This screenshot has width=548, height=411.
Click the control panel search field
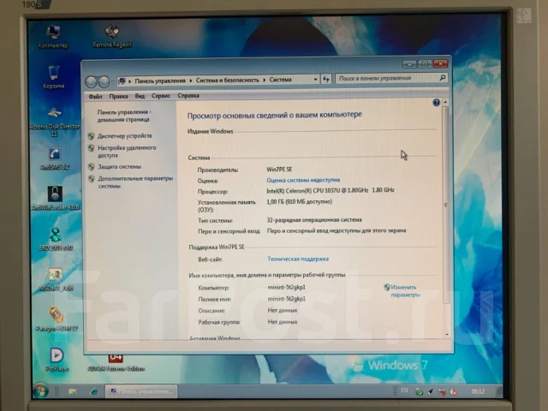[388, 78]
